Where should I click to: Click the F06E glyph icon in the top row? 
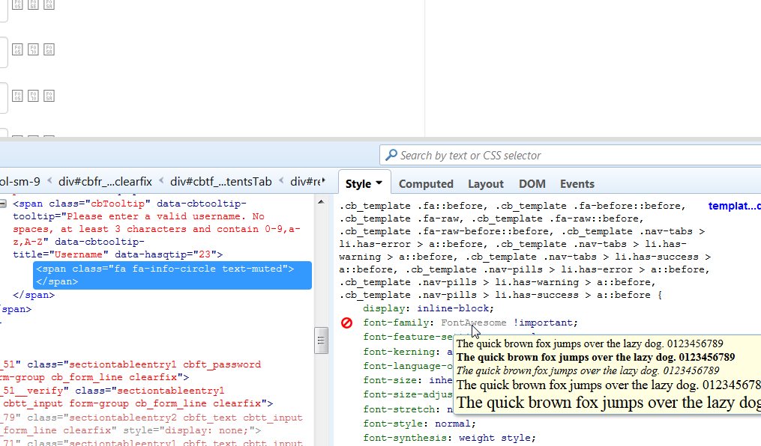tap(34, 4)
